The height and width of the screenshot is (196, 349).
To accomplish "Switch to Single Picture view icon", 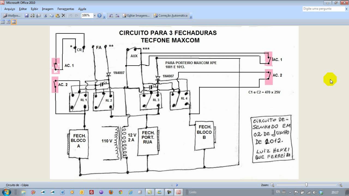I will 14,22.
